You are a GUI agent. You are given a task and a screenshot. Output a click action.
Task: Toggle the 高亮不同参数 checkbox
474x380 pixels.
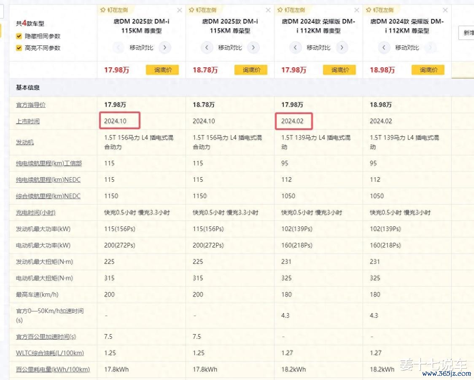click(19, 48)
